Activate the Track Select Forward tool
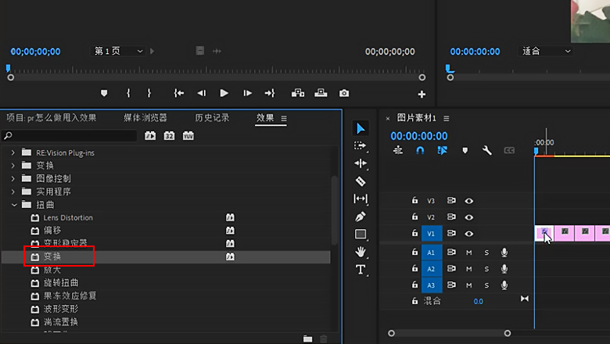This screenshot has height=344, width=610. tap(361, 145)
